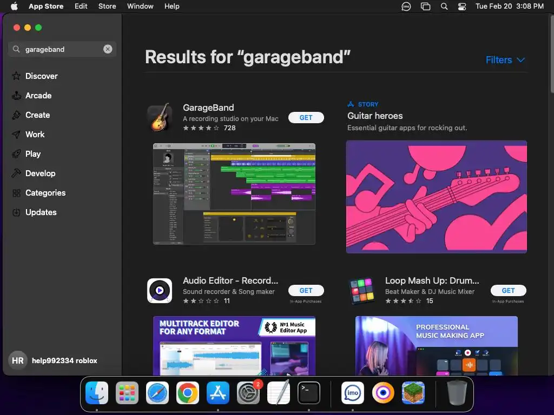Open the Guitar heroes story artwork
The image size is (554, 415).
437,197
